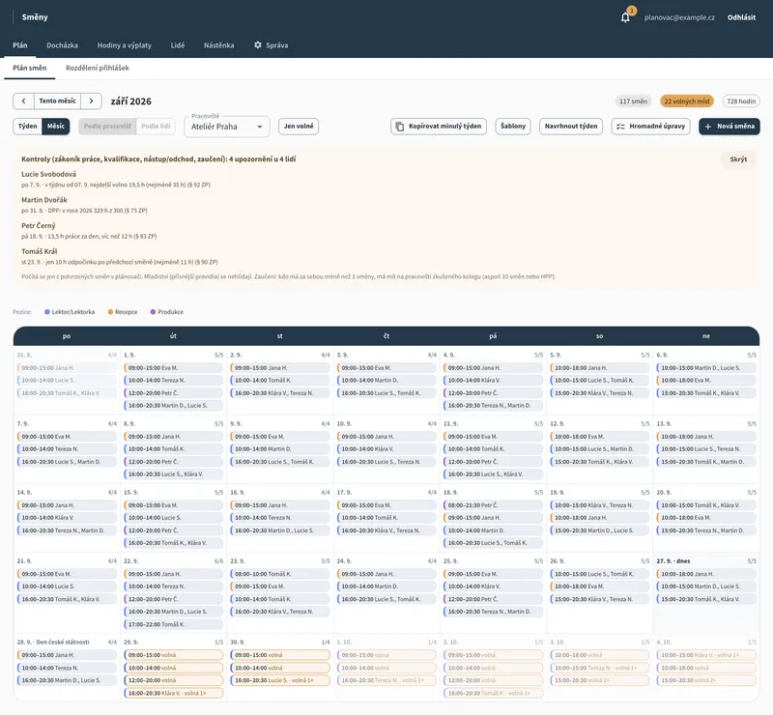Open the 16:00–20:30 Lucie S. shift on 30. 9.
Viewport: 773px width, 715px height.
pos(280,680)
